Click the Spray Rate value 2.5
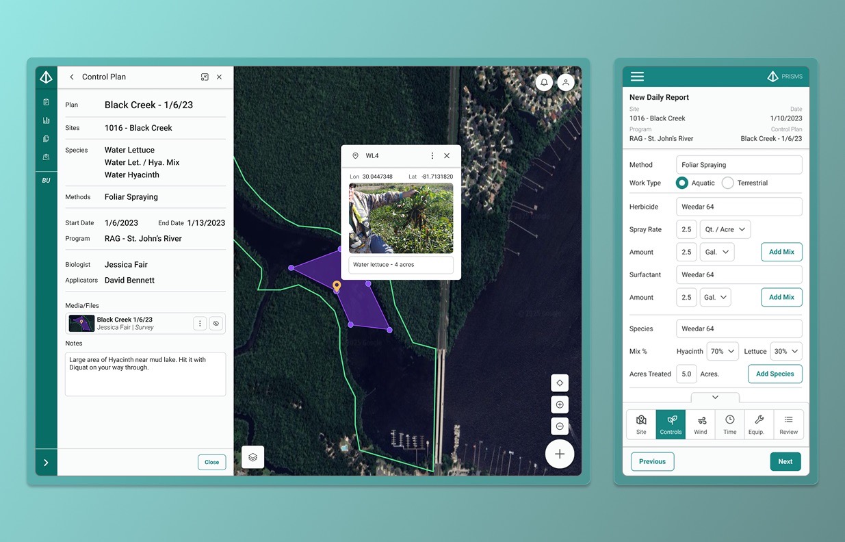 (x=686, y=229)
